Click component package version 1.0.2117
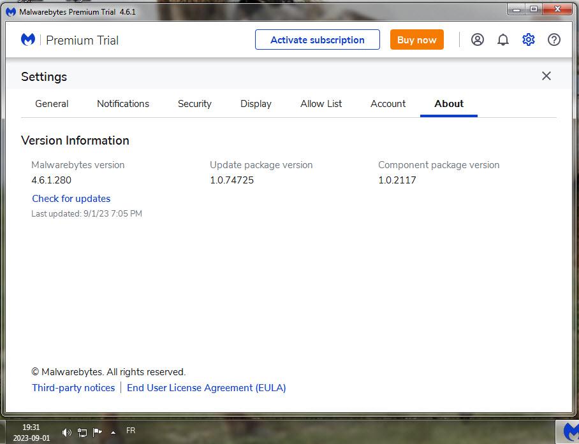Image resolution: width=579 pixels, height=444 pixels. pos(397,180)
